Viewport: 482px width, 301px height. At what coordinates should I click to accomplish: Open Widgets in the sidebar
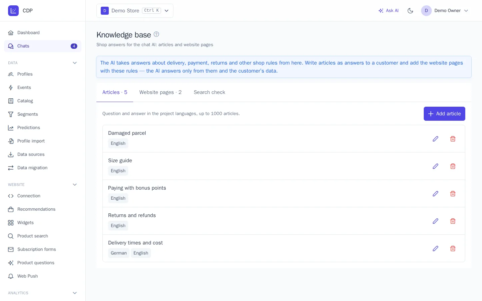click(x=43, y=223)
